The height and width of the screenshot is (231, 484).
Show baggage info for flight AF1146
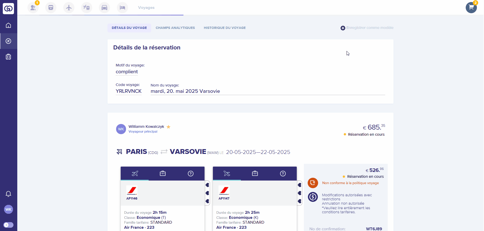point(163,173)
